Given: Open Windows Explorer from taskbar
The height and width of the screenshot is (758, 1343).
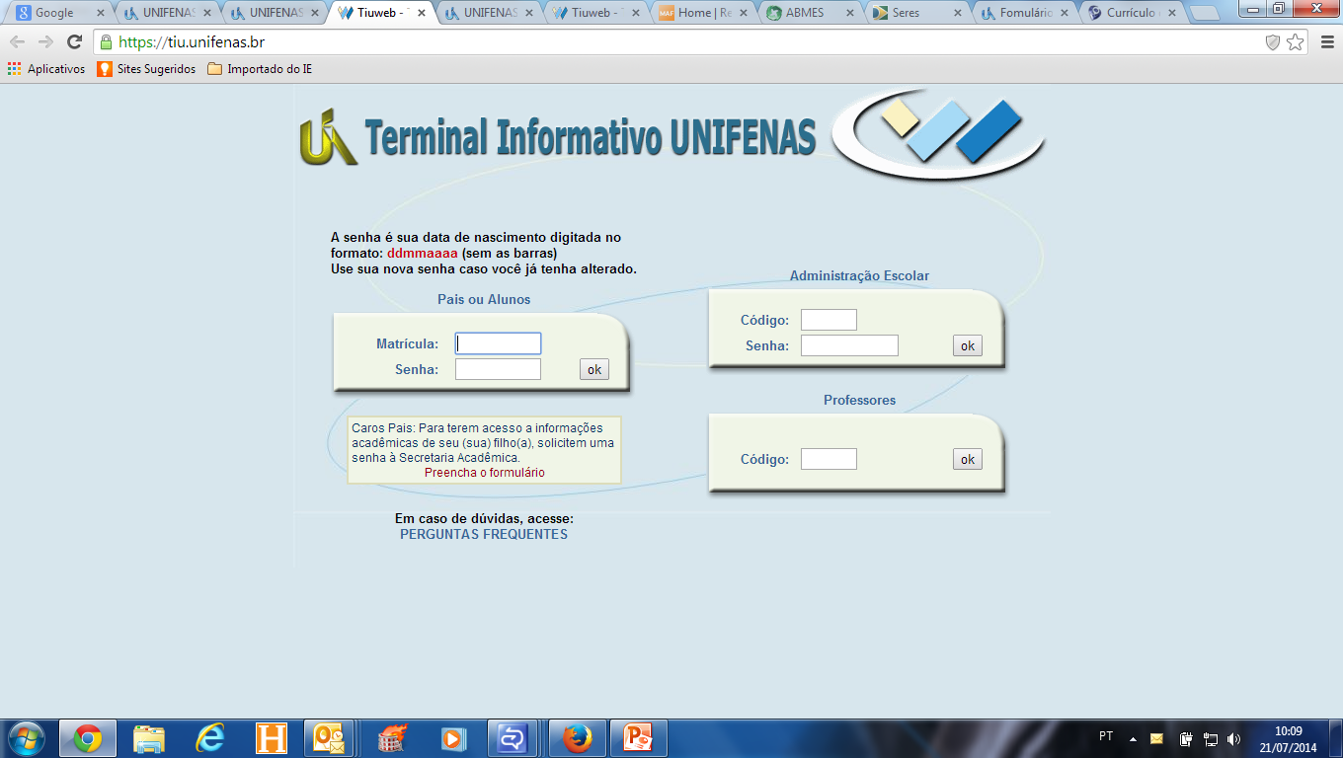Looking at the screenshot, I should (149, 738).
